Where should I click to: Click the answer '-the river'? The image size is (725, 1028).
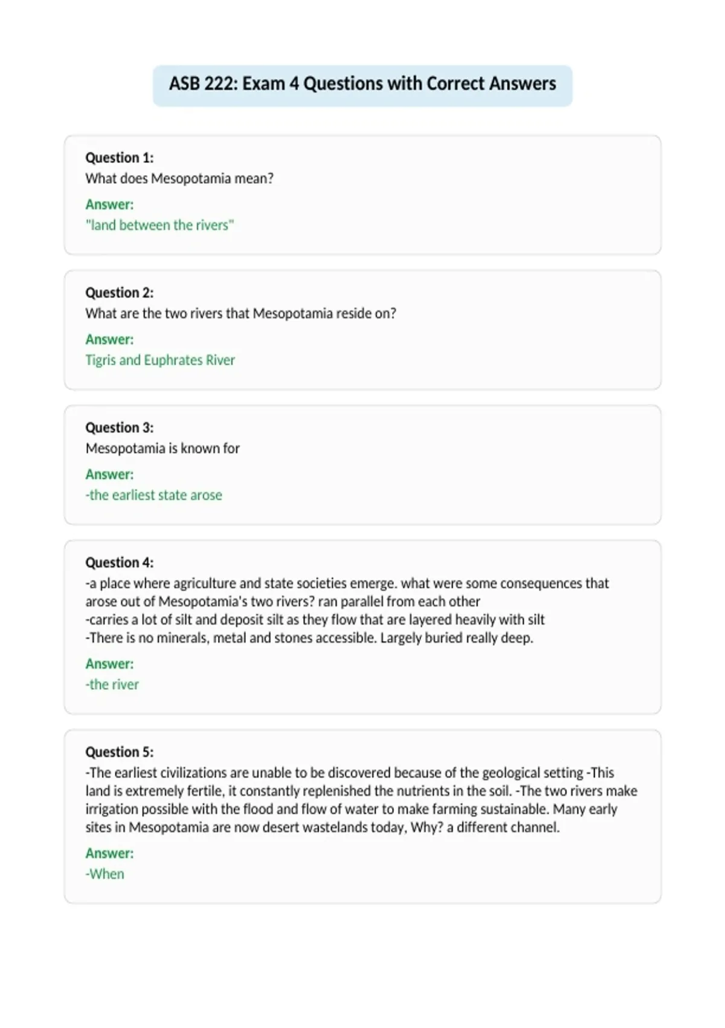pyautogui.click(x=112, y=685)
